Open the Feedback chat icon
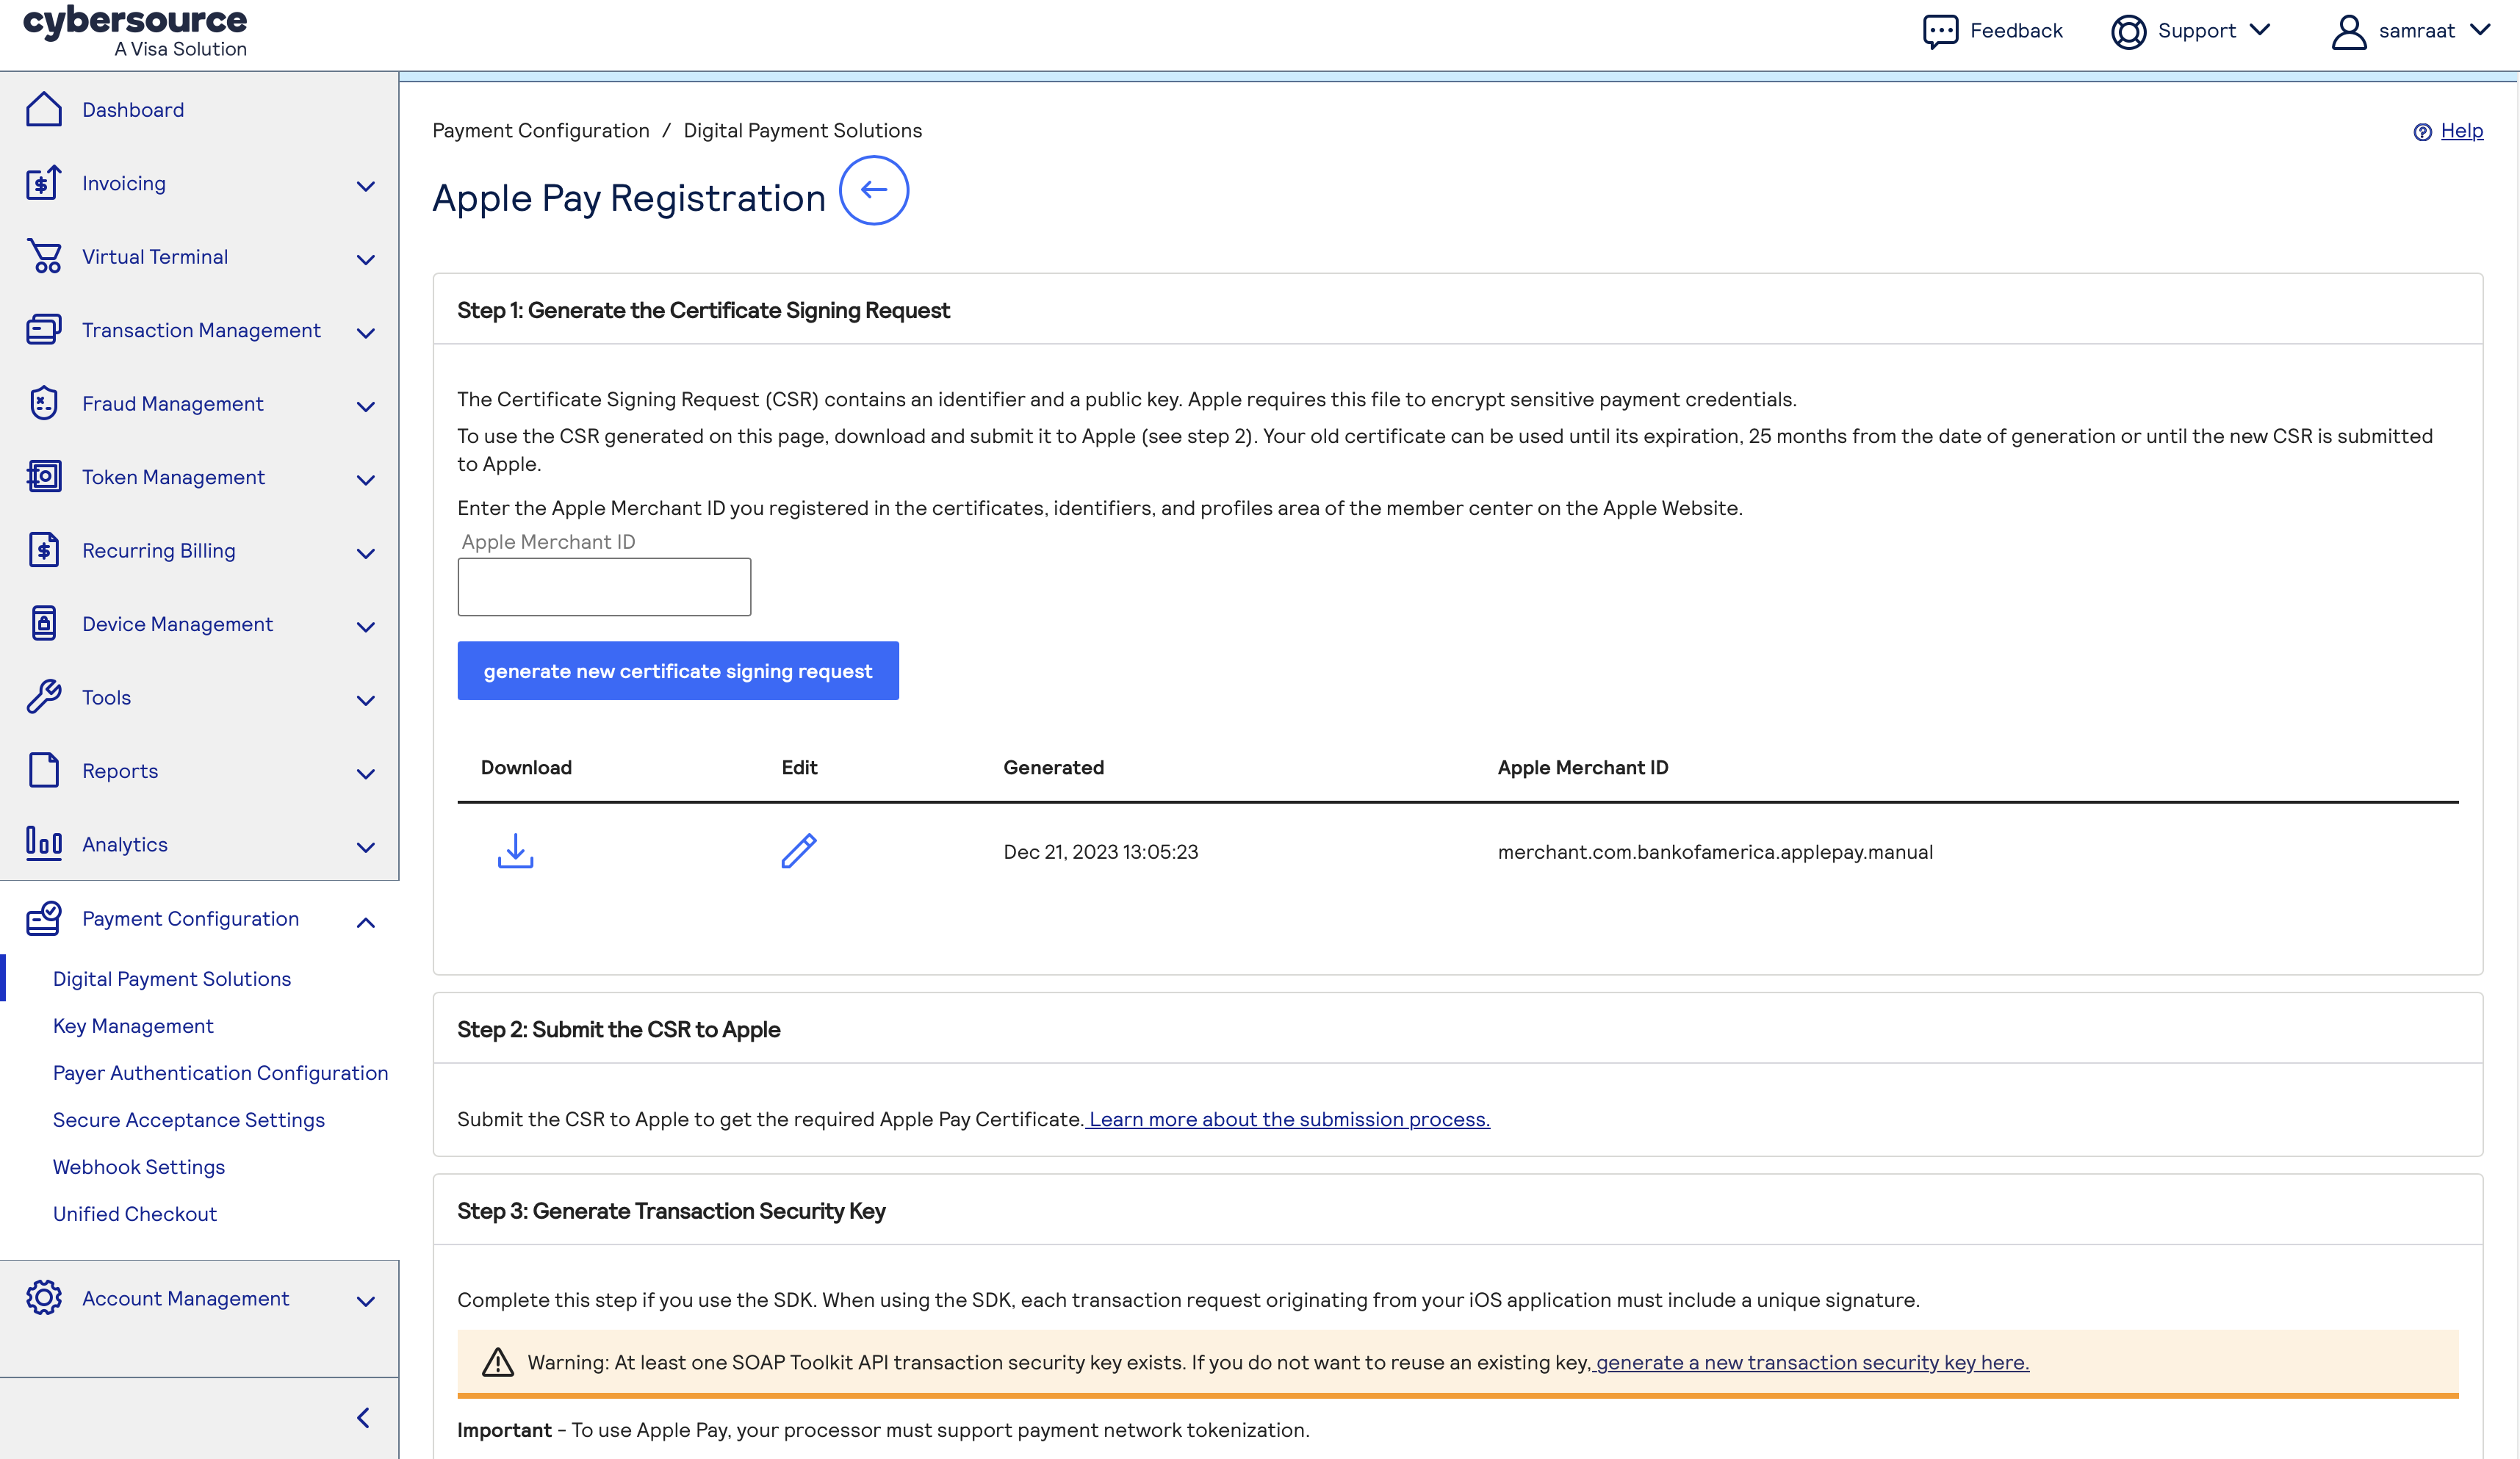The image size is (2520, 1459). (1940, 31)
